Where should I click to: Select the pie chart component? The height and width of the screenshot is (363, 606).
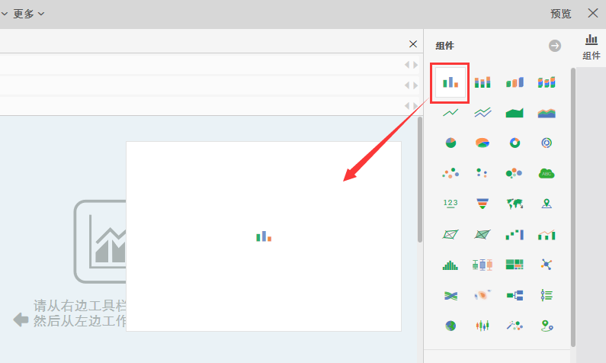click(x=450, y=143)
